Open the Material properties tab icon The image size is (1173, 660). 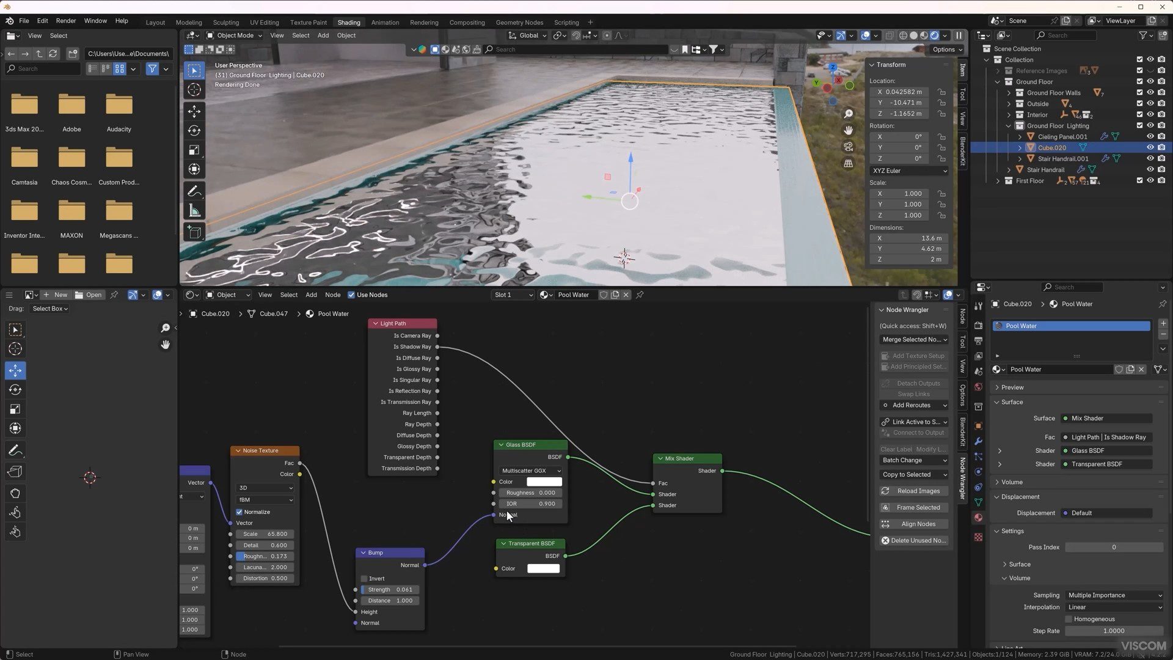point(978,518)
